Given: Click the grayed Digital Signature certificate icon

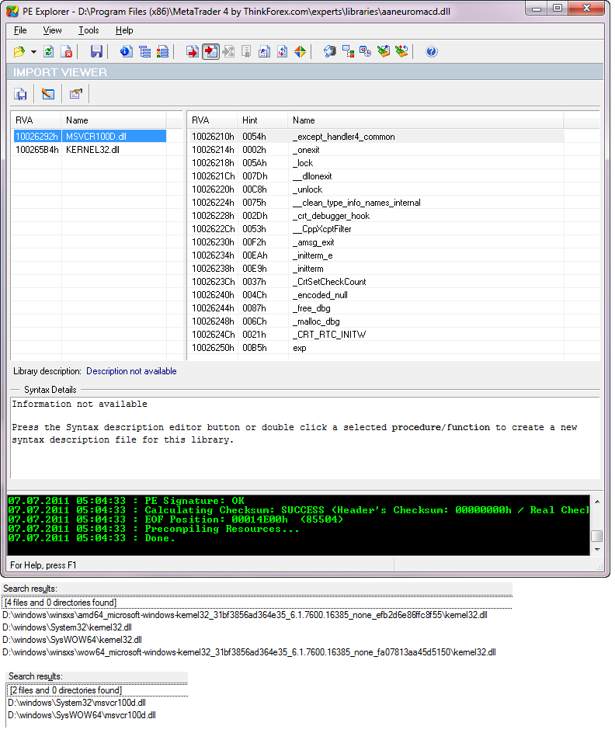Looking at the screenshot, I should 246,52.
